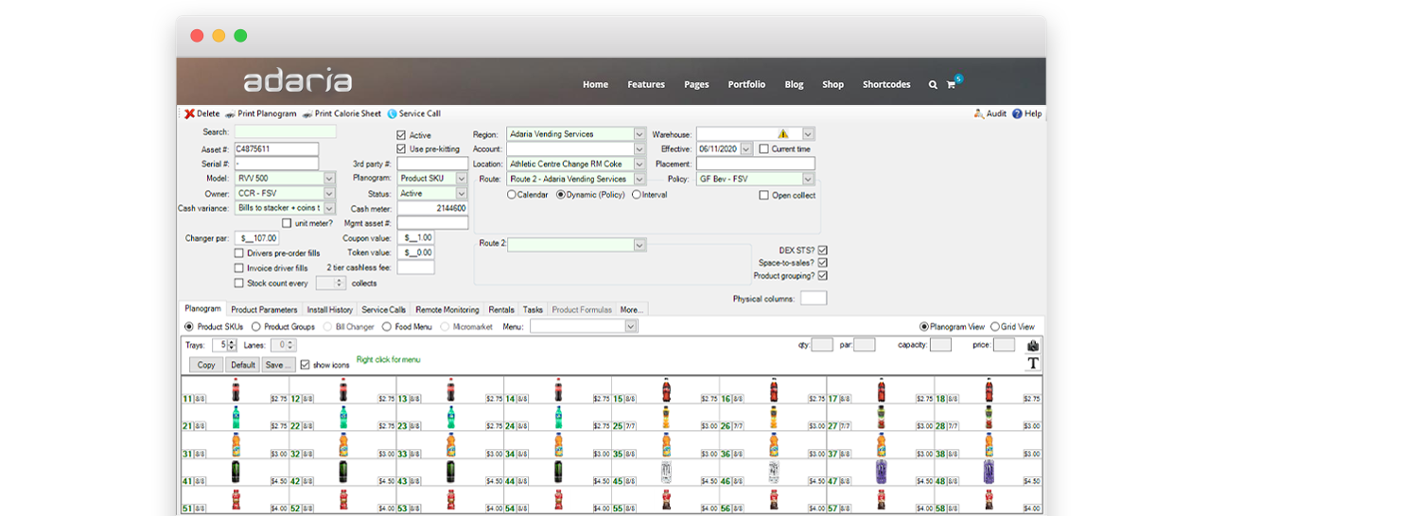The height and width of the screenshot is (516, 1419).
Task: Click the Copy button
Action: (x=206, y=365)
